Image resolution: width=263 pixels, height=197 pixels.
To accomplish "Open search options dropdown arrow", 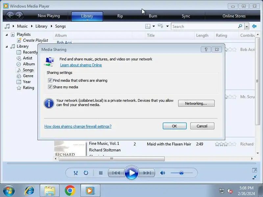I will (x=247, y=27).
